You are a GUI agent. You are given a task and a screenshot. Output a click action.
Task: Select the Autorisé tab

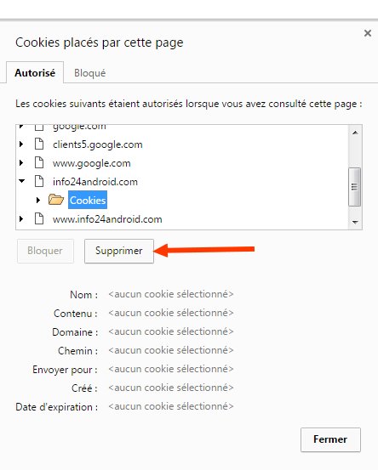35,72
